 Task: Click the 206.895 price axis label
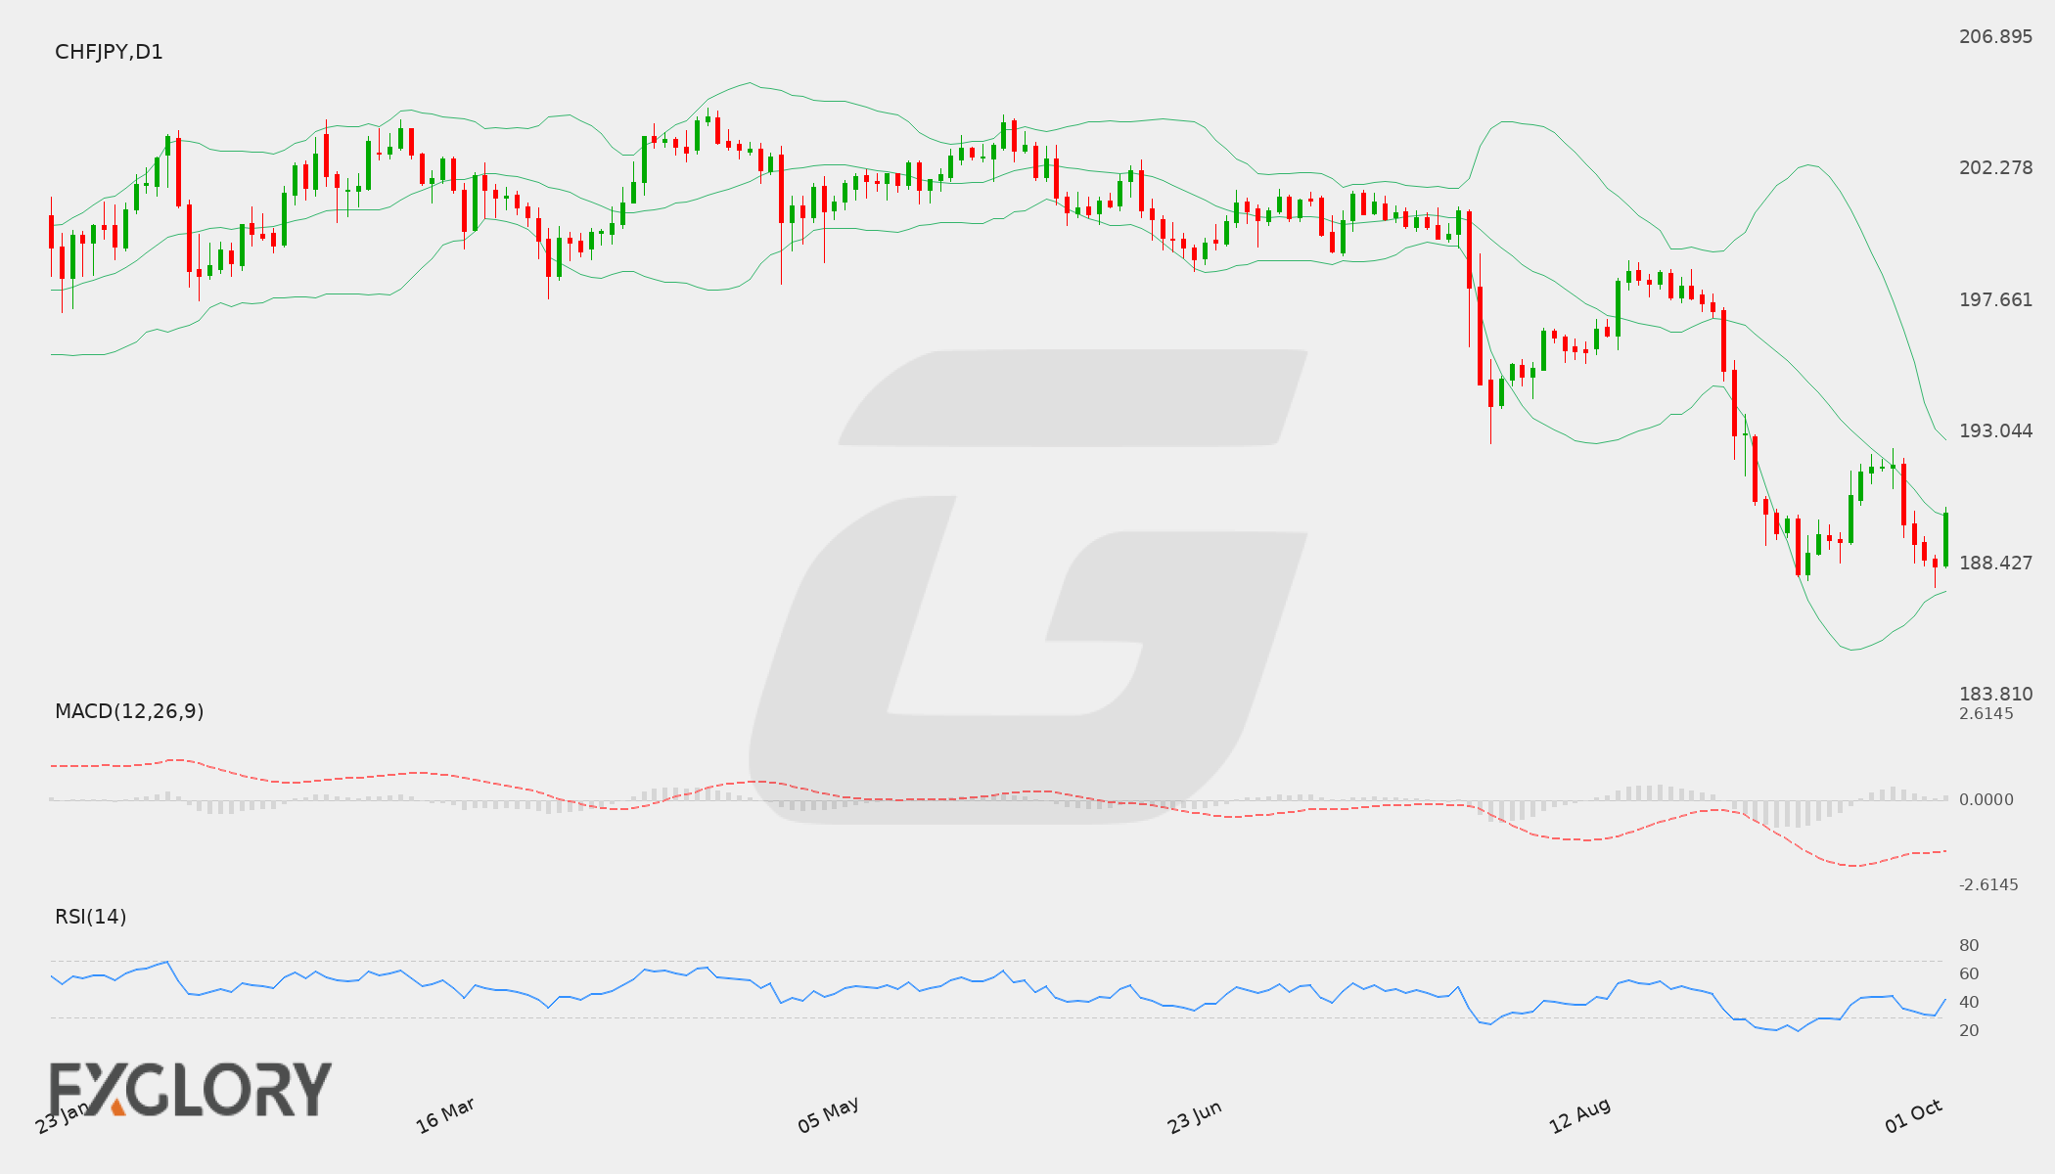tap(1995, 36)
